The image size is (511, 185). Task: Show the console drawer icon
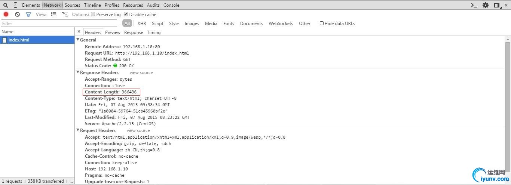point(474,5)
